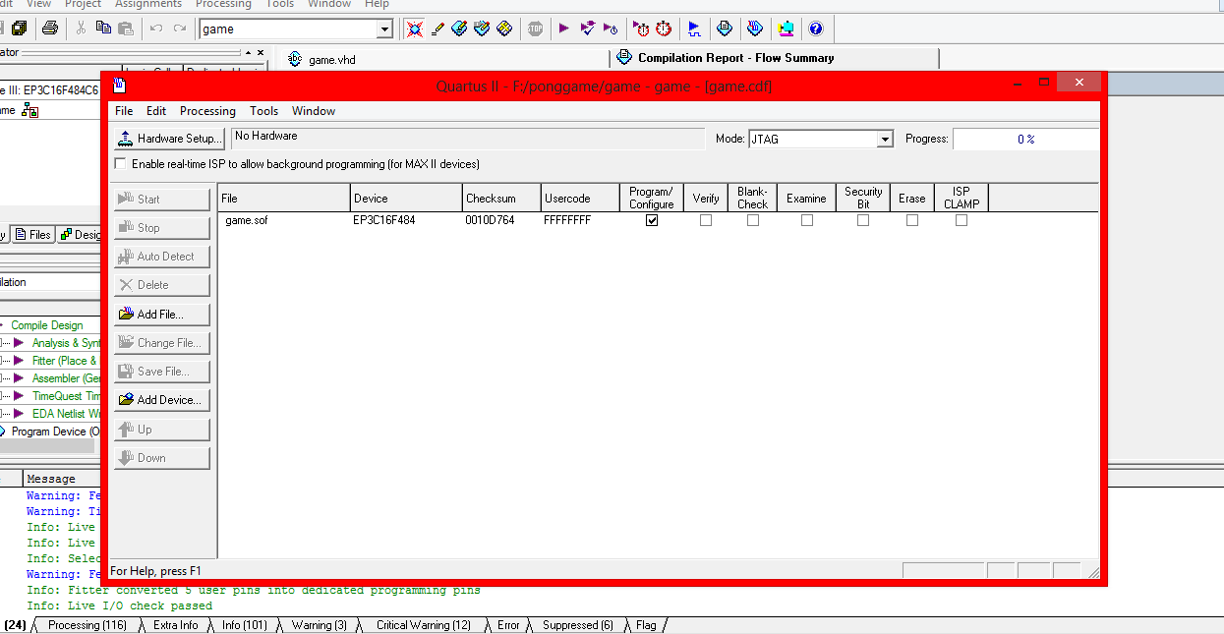
Task: Select the Warning (3) messages tab
Action: 319,625
